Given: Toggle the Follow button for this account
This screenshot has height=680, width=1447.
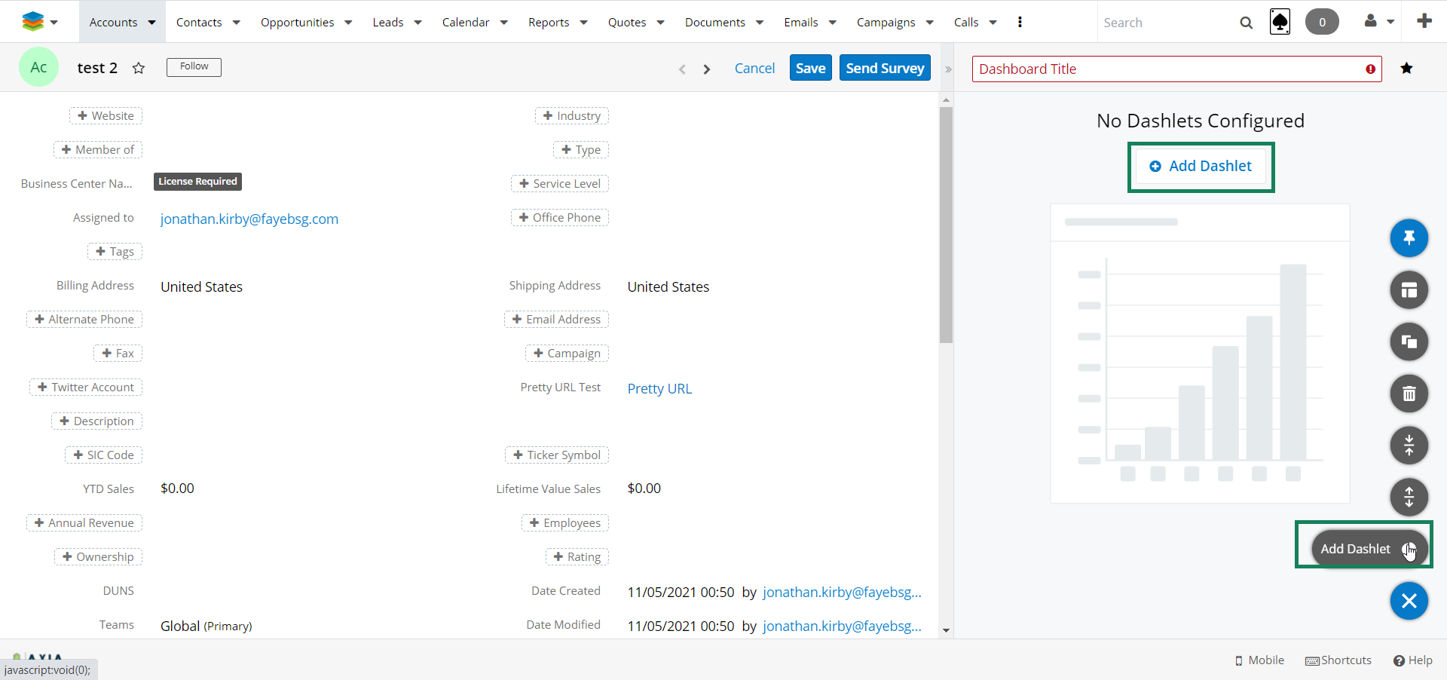Looking at the screenshot, I should coord(194,67).
